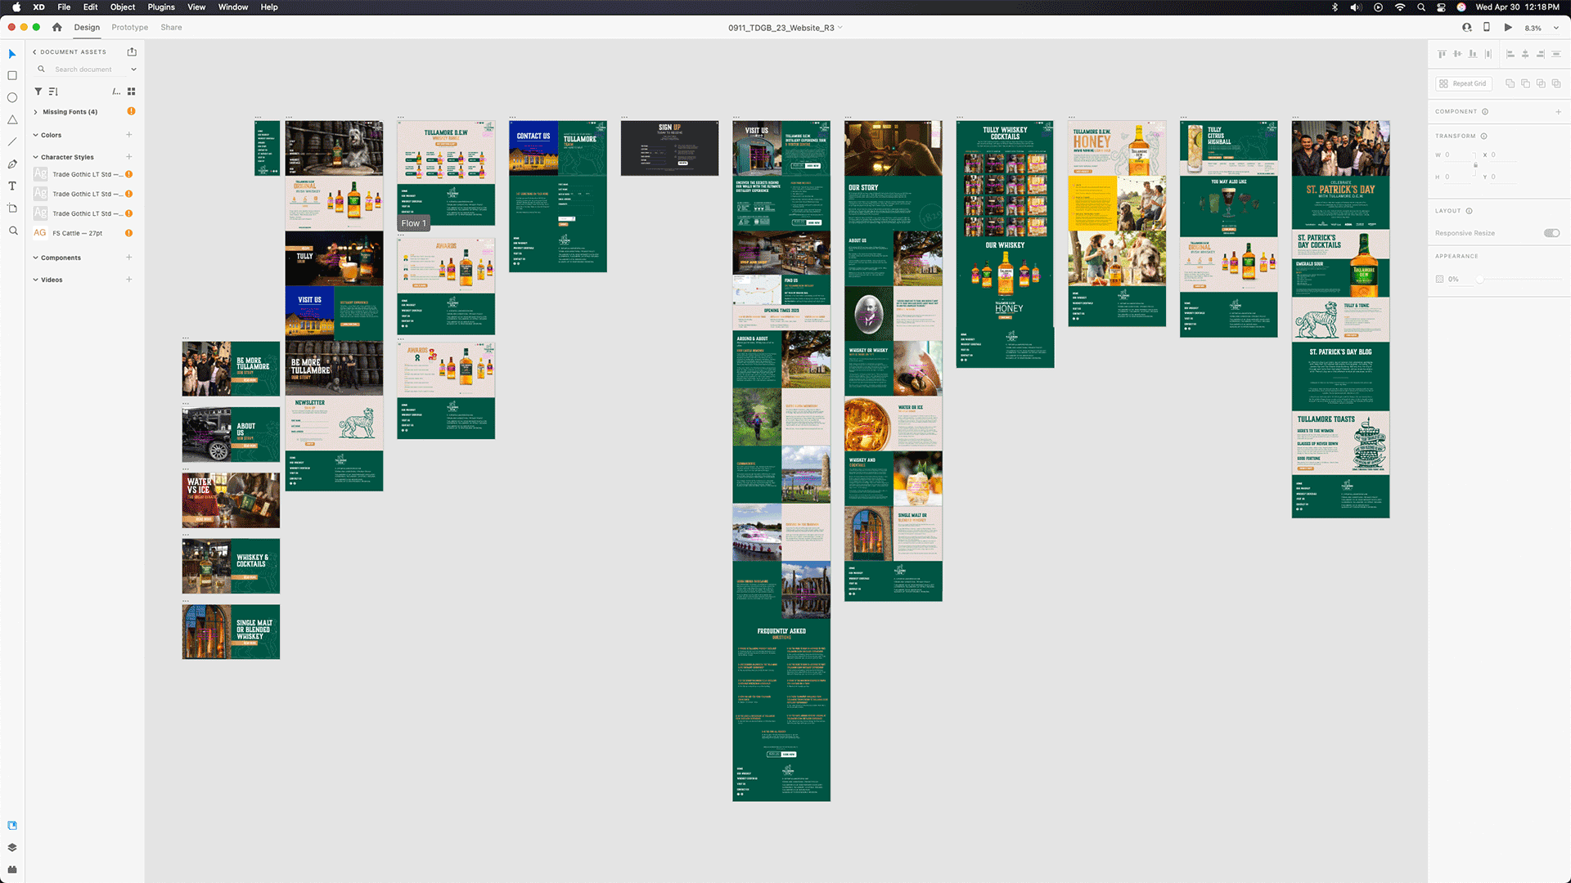Select the Zoom tool

point(12,231)
